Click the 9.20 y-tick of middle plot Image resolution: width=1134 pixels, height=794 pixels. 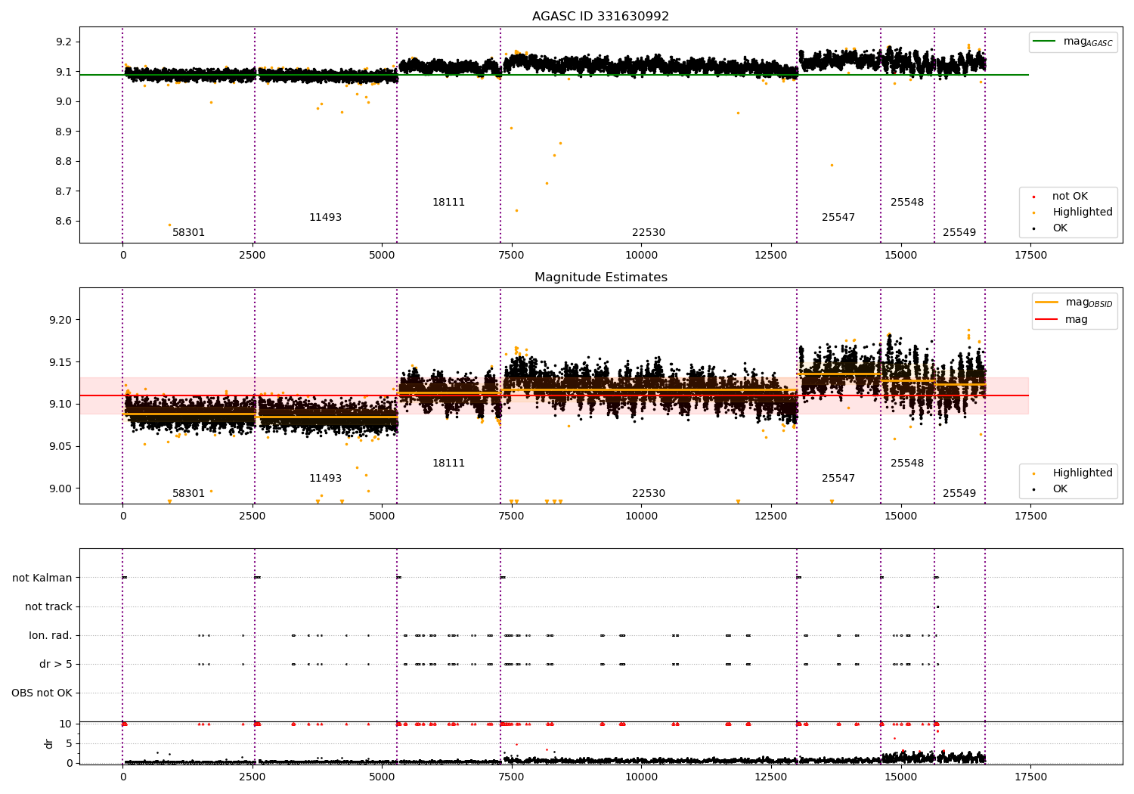coord(61,321)
